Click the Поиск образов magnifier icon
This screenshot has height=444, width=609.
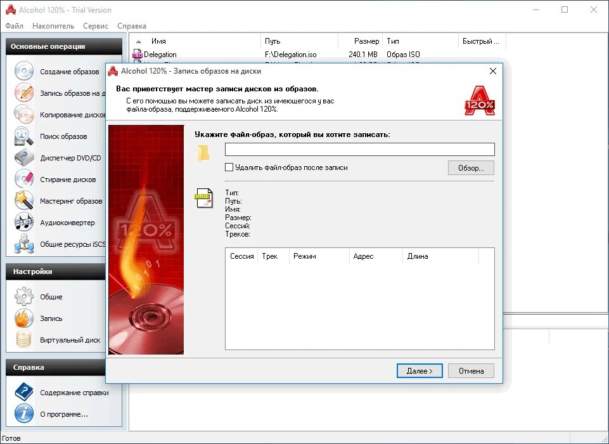click(x=24, y=136)
